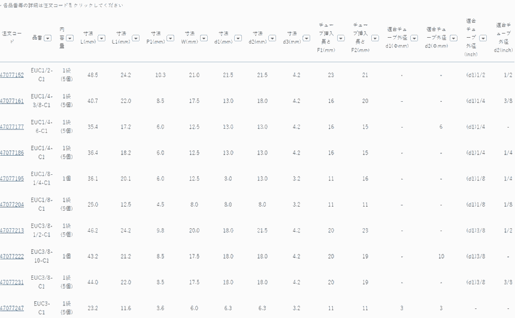
Task: Expand the 寸法d1(mm) filter arrow
Action: point(238,38)
